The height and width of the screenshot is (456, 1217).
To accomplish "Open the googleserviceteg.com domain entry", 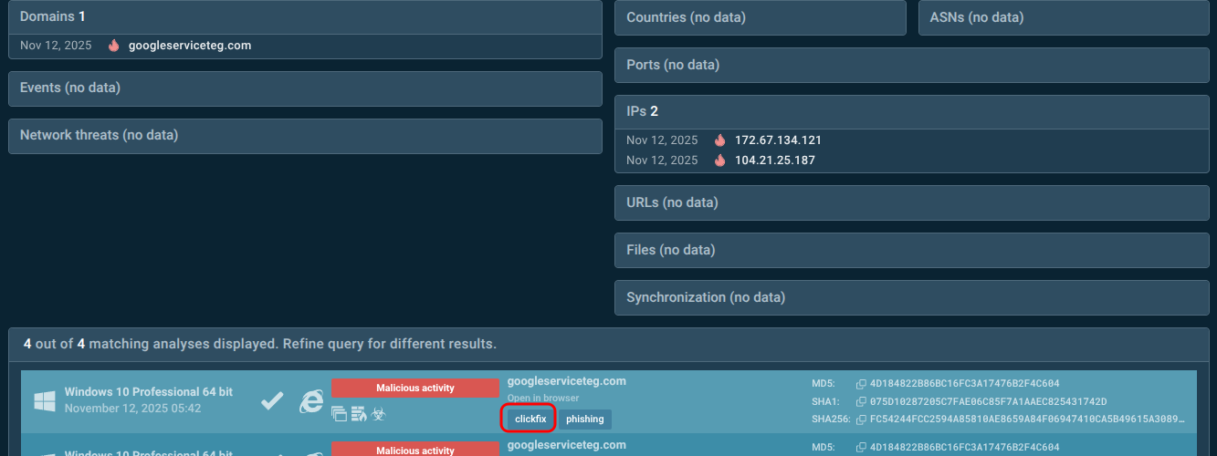I will [x=190, y=46].
